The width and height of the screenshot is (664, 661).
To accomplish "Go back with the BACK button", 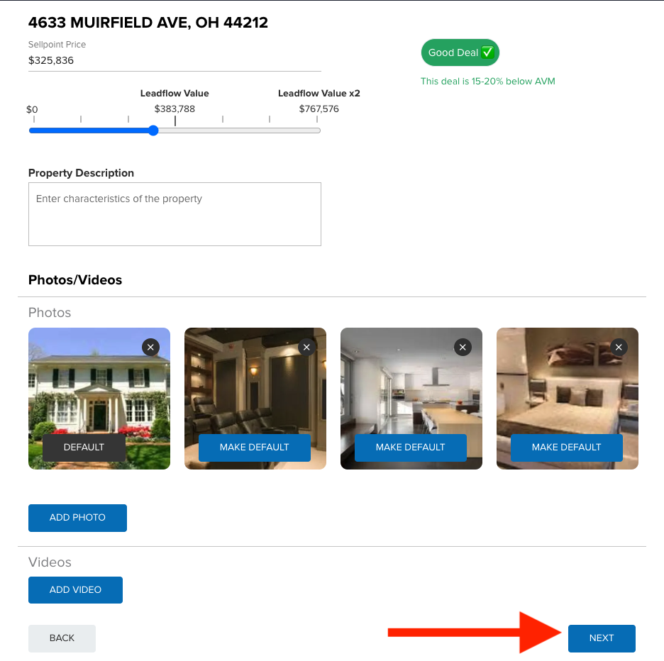I will (x=62, y=638).
